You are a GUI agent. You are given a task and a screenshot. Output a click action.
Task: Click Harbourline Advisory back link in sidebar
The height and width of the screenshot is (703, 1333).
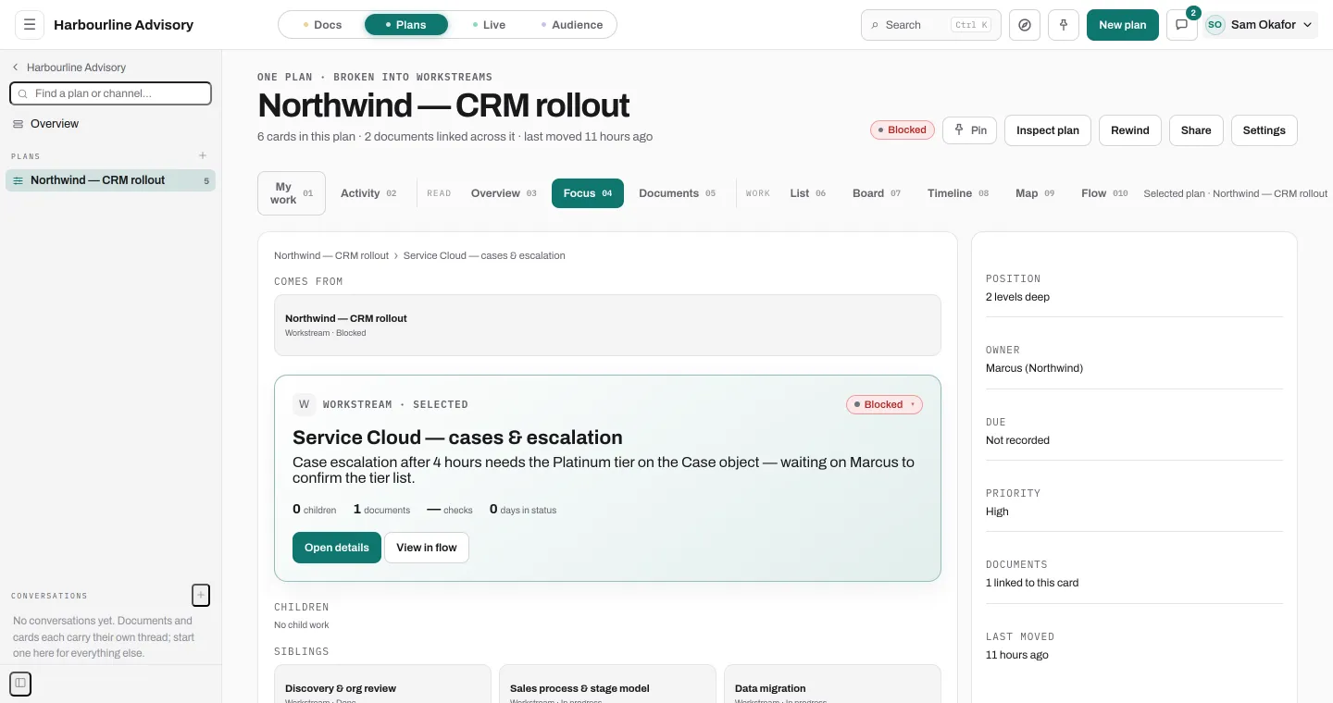(x=76, y=68)
